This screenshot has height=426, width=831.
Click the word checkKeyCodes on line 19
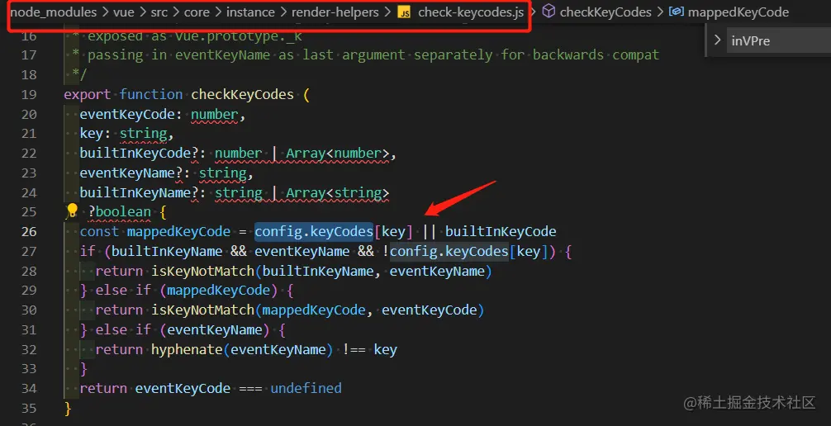pyautogui.click(x=242, y=95)
